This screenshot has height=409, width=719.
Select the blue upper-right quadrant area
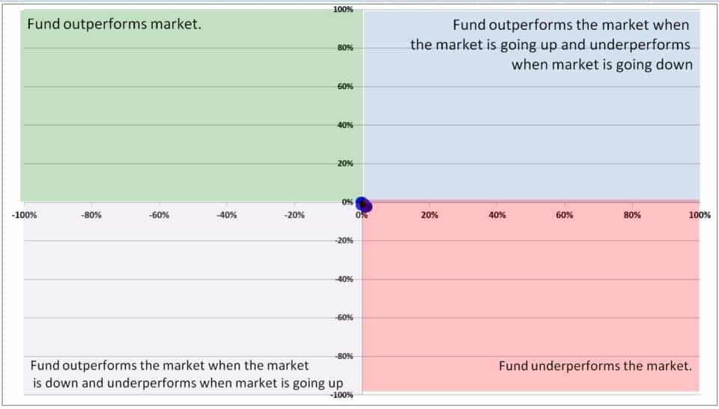pos(532,105)
